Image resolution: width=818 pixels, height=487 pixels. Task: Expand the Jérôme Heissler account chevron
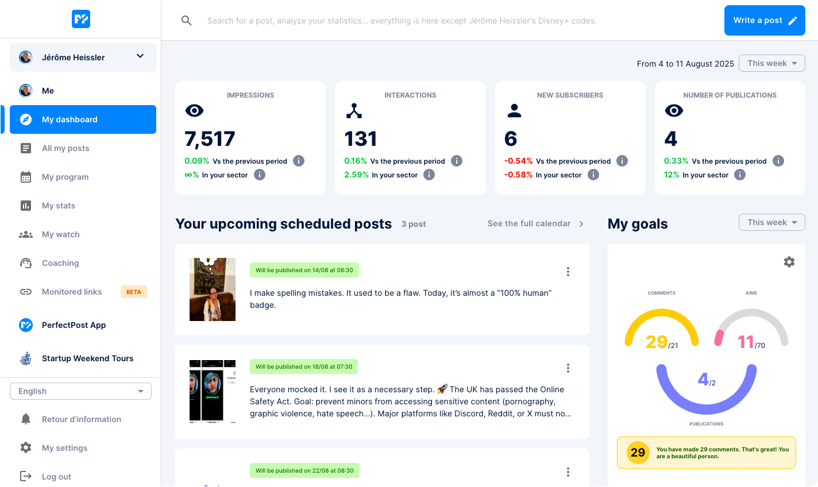pyautogui.click(x=140, y=57)
